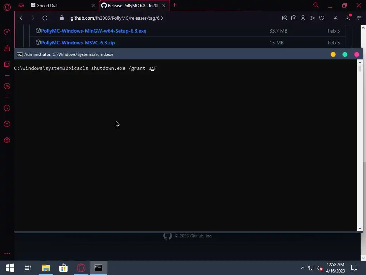Reload the GitHub page
366x275 pixels.
point(45,18)
